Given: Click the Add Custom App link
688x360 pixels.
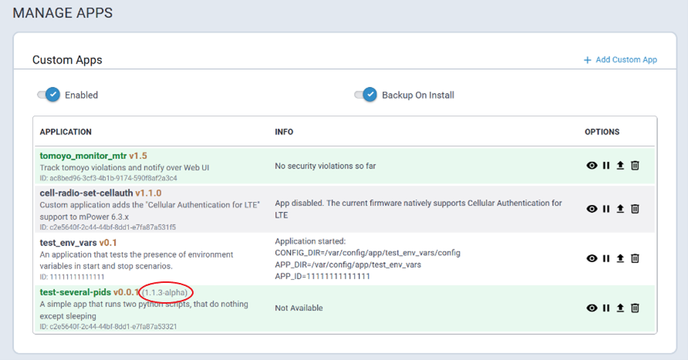Looking at the screenshot, I should [620, 60].
